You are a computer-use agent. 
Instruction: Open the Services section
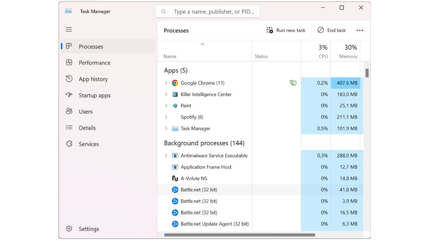point(89,144)
